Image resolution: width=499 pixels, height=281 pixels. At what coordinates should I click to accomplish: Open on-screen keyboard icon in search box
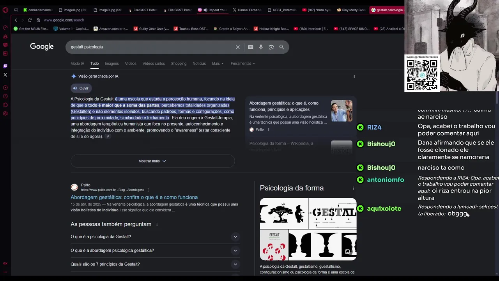point(251,47)
